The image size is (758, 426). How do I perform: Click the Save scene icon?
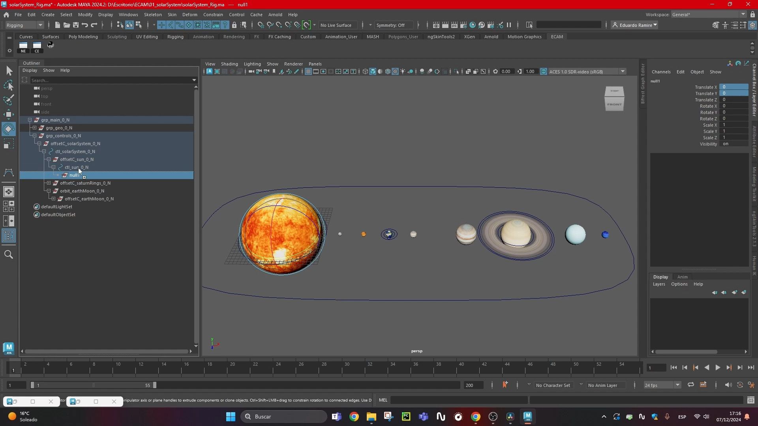coord(76,25)
